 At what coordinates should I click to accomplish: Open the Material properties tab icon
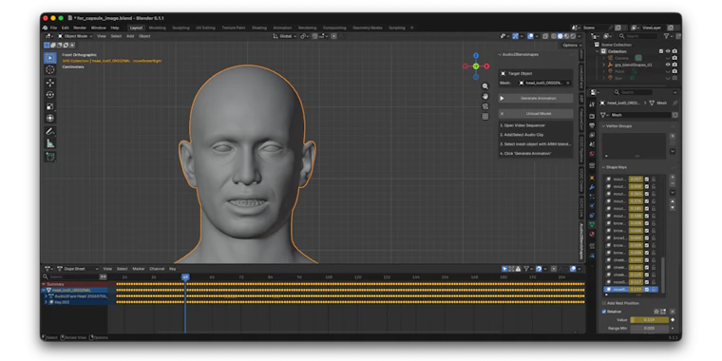coord(592,234)
